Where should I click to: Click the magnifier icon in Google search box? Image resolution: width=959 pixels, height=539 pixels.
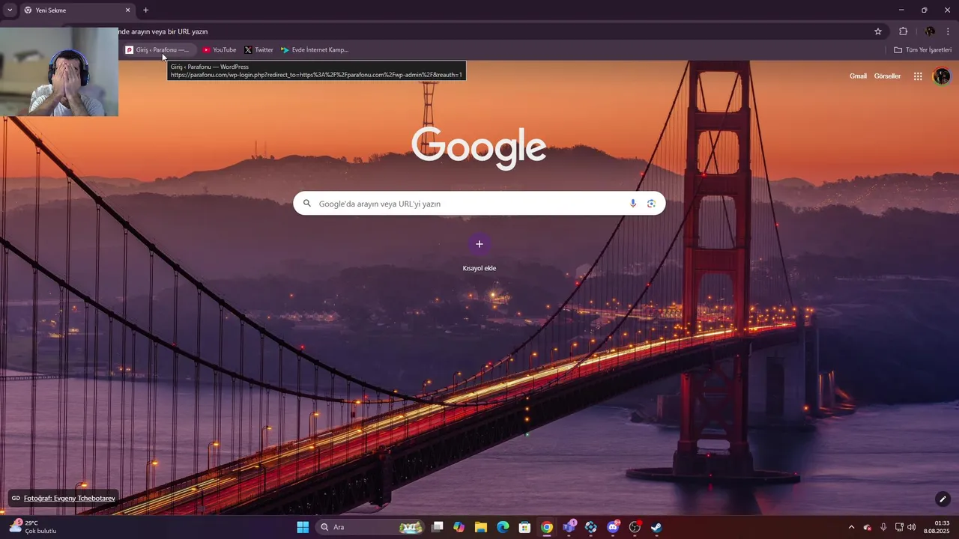pos(306,204)
